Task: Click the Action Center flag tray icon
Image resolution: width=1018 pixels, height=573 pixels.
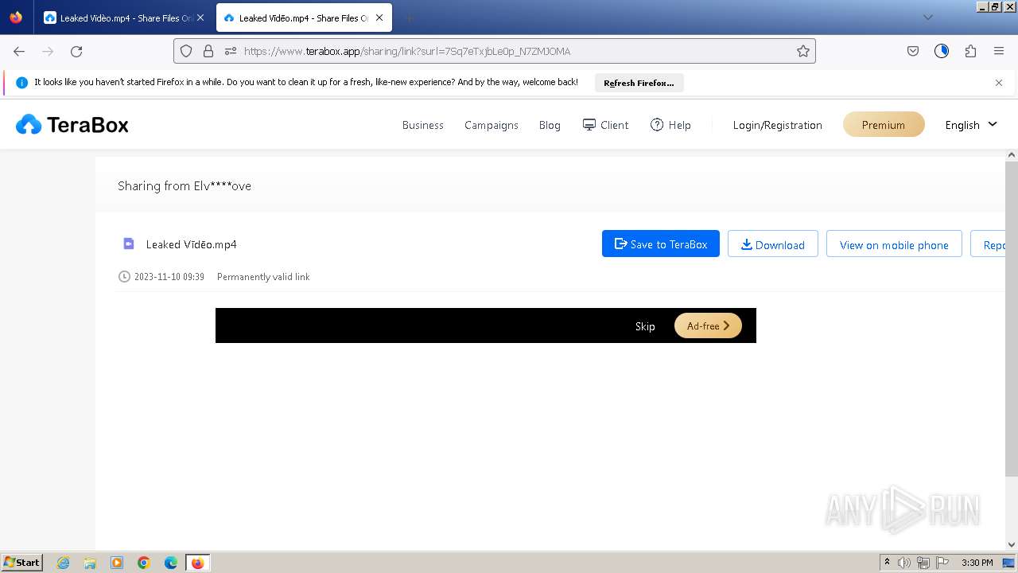Action: click(942, 563)
